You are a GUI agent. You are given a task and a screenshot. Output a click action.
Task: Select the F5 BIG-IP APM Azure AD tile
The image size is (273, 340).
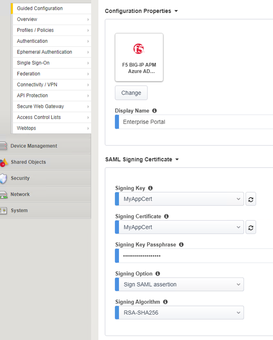pos(139,57)
